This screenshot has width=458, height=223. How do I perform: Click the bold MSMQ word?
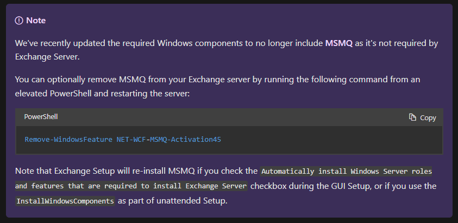tap(339, 43)
